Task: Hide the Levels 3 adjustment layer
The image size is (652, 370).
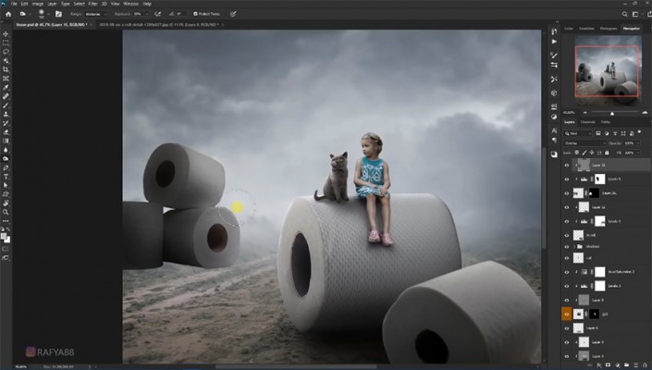Action: pyautogui.click(x=566, y=286)
